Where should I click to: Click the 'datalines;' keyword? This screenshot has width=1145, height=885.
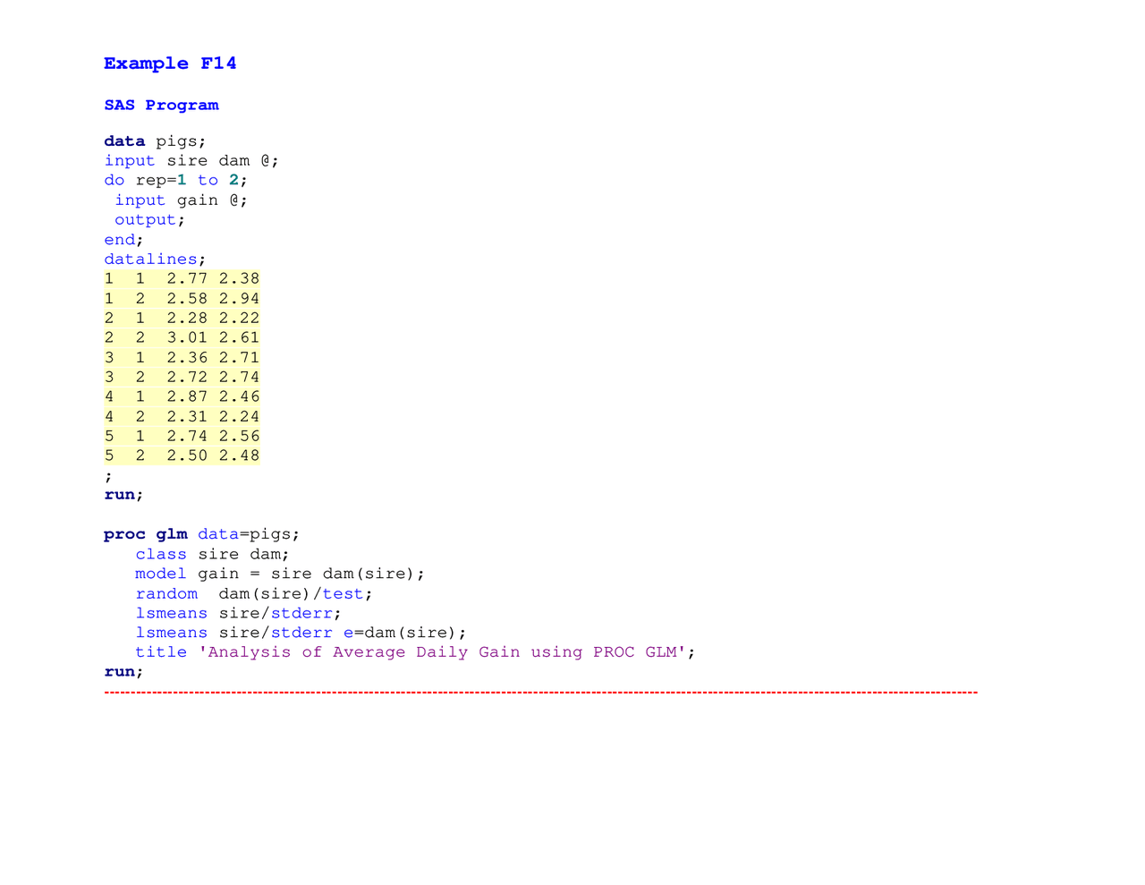[154, 260]
